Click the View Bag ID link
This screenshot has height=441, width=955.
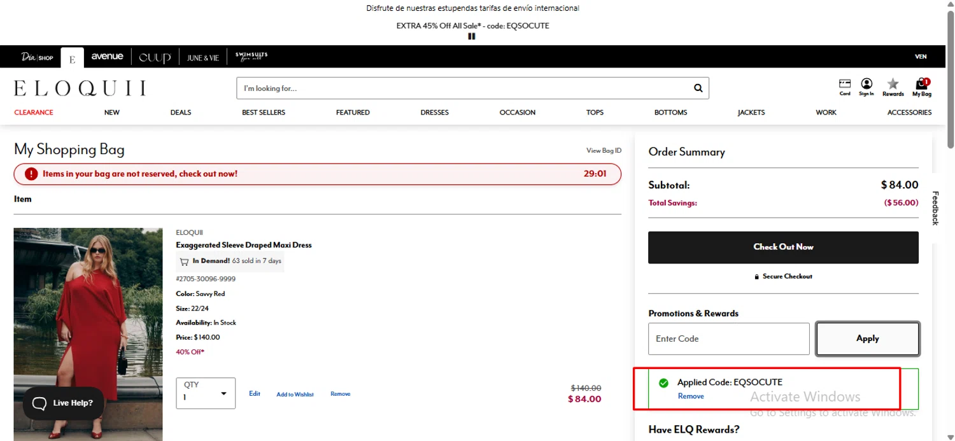[x=604, y=151]
